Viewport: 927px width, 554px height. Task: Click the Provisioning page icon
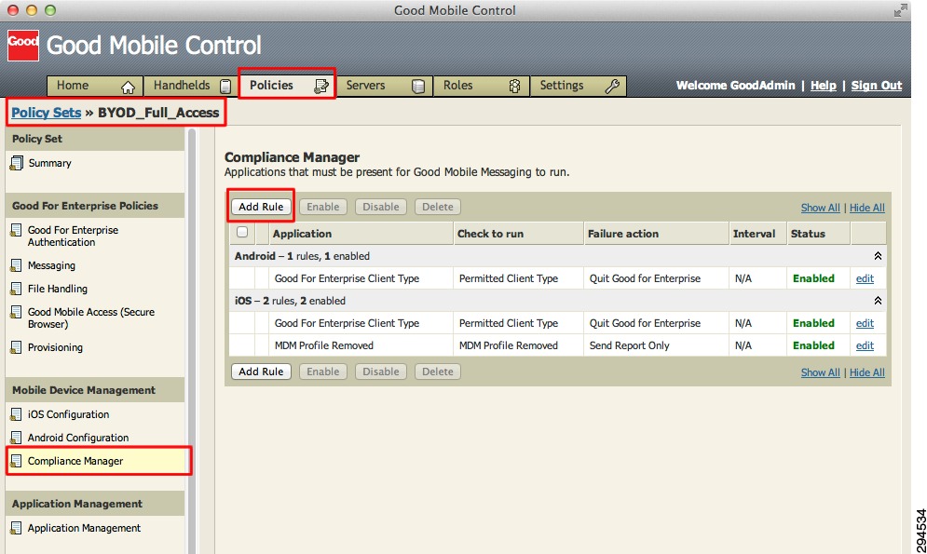coord(17,347)
